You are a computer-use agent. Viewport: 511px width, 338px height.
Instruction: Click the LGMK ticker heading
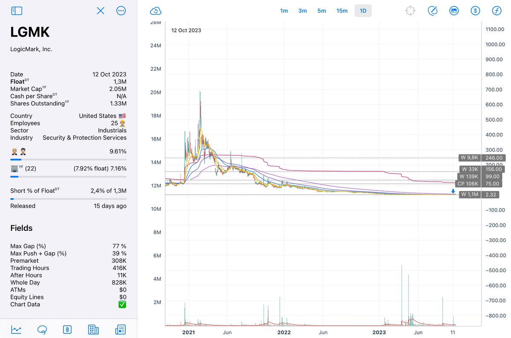30,32
